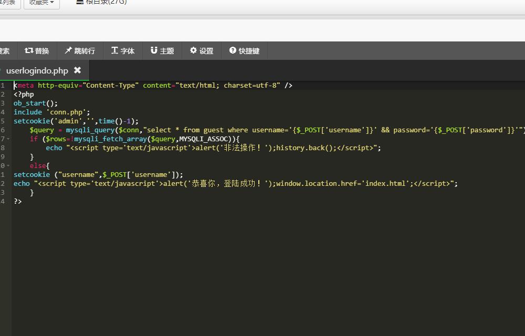Collapse the code fold on the else line
Image resolution: width=525 pixels, height=336 pixels.
pos(8,166)
